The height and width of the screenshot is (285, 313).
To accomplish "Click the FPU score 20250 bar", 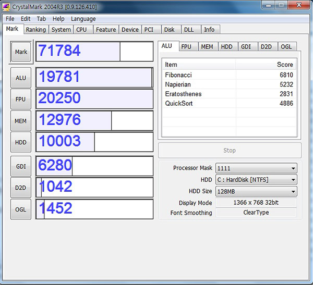I will 94,99.
